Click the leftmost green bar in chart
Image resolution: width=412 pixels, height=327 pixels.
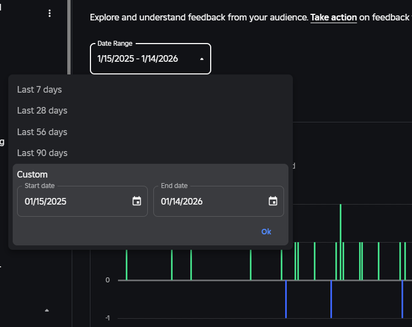[x=127, y=265]
